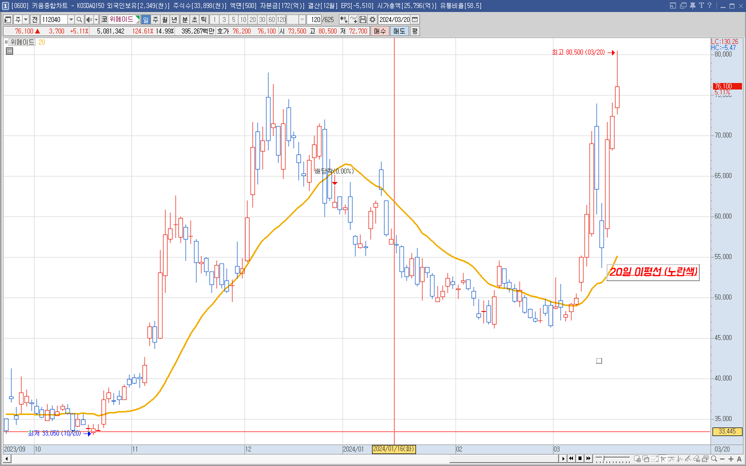Switch to minute (분) chart period
The image size is (746, 466).
click(184, 19)
